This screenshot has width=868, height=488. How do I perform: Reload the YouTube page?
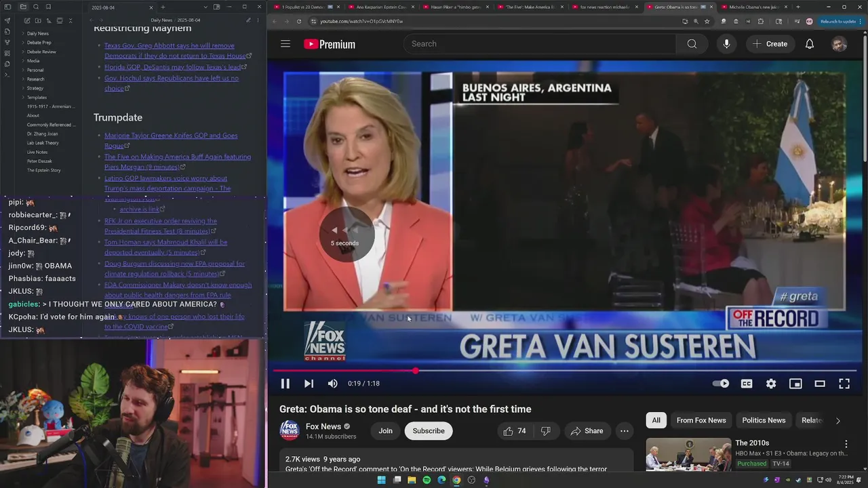point(299,22)
